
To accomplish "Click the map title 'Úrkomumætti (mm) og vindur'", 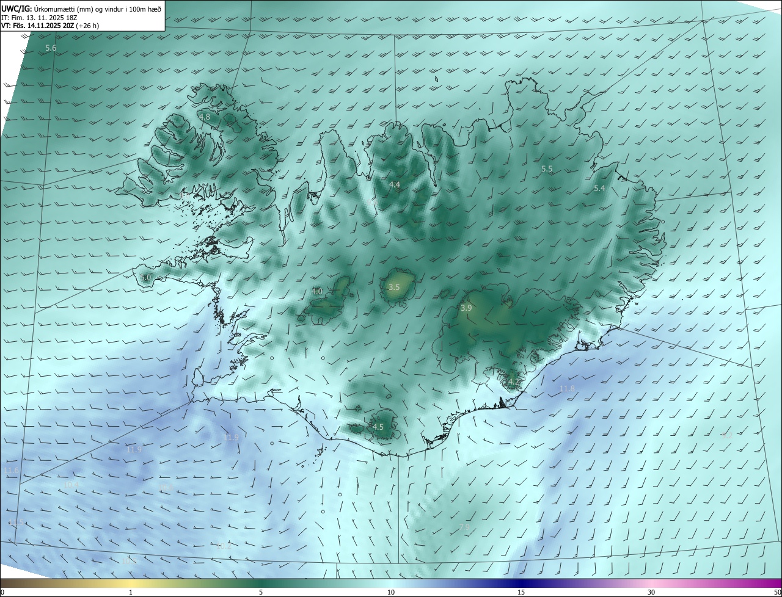I will pyautogui.click(x=81, y=9).
